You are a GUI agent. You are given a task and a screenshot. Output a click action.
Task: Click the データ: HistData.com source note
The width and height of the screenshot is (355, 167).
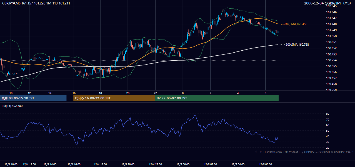[x=304, y=152]
